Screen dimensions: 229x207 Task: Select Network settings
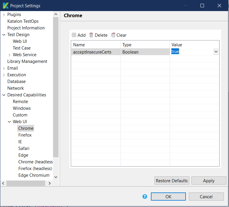(16, 88)
